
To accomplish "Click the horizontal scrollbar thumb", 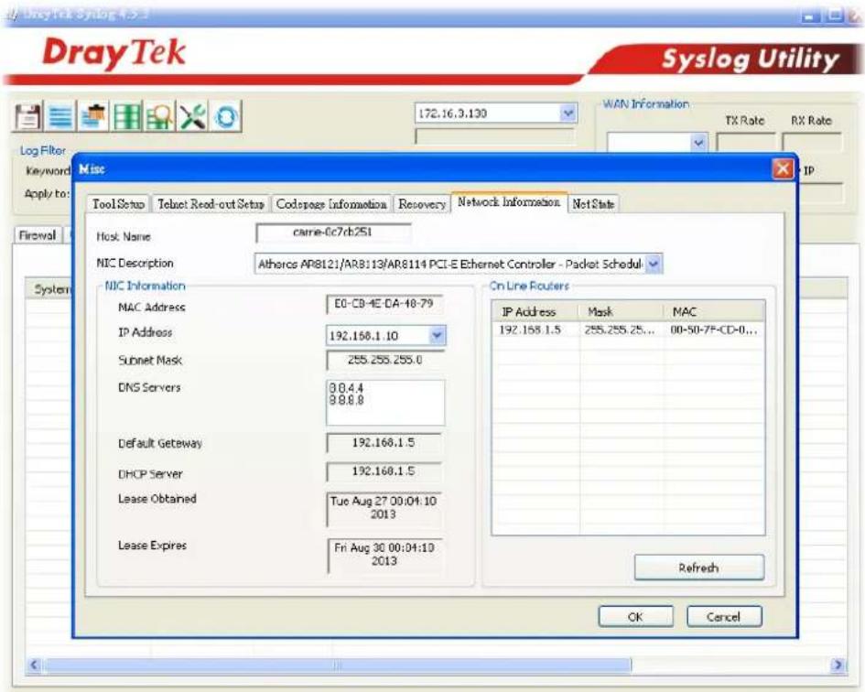I will [x=338, y=665].
